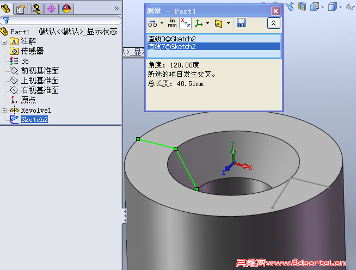Screen dimensions: 356x270
Task: Click the XYZ relative coordinate system icon
Action: 199,23
